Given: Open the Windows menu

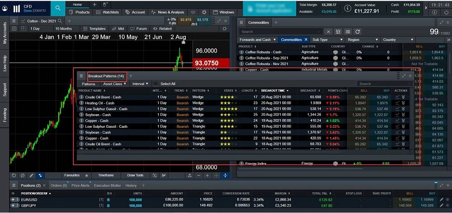Looking at the screenshot, I should coord(223,12).
